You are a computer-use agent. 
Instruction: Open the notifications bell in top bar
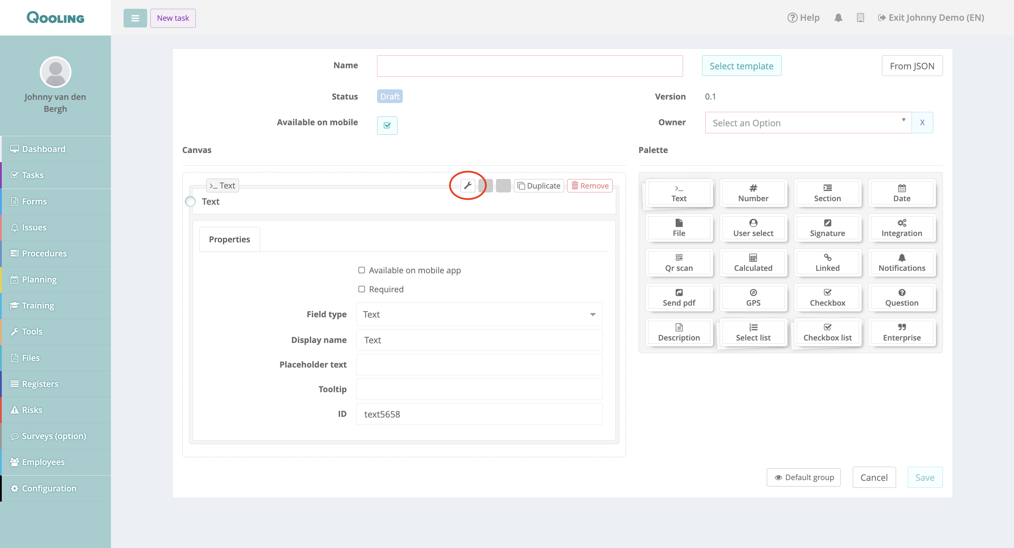click(838, 18)
